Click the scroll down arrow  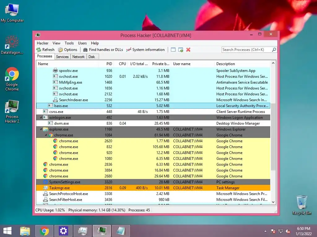273,202
